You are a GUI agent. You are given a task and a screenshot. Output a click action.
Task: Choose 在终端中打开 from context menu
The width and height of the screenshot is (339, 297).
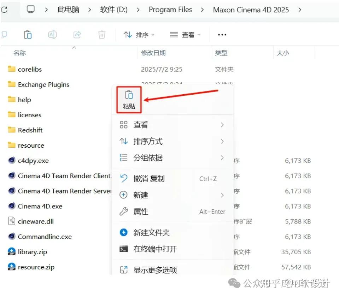(173, 249)
